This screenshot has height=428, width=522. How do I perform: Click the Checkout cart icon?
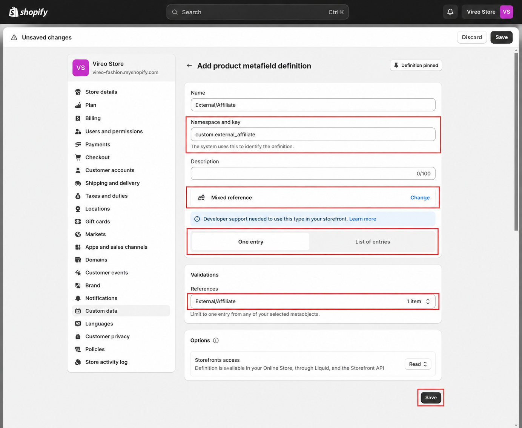pos(78,157)
